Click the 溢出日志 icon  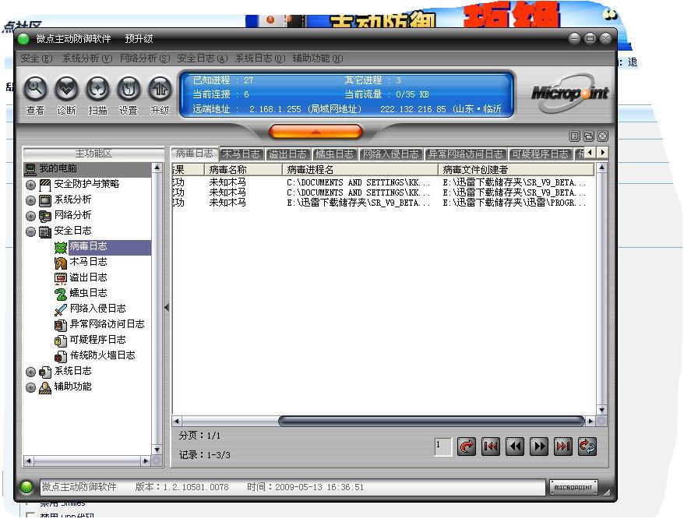[61, 278]
